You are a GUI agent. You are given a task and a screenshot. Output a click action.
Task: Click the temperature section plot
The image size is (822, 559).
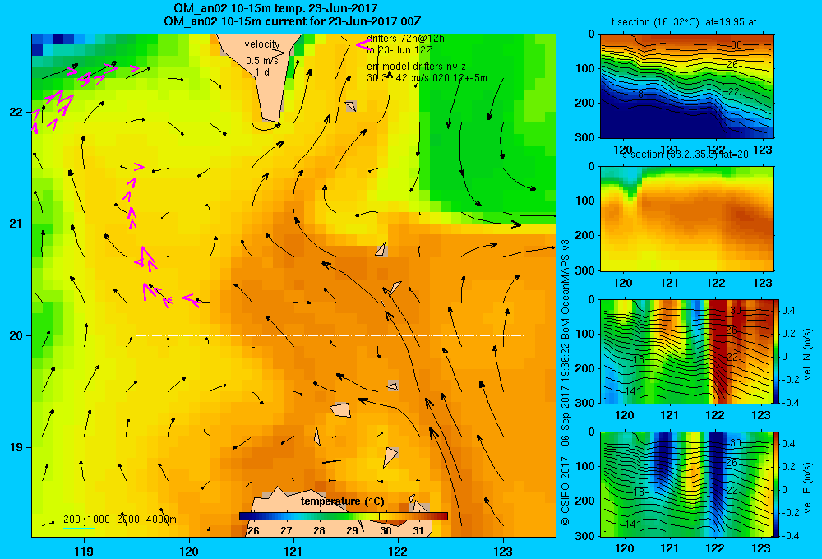coord(686,85)
